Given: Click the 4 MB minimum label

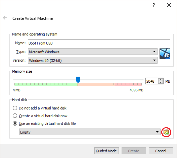Looking at the screenshot, I should 16,90.
